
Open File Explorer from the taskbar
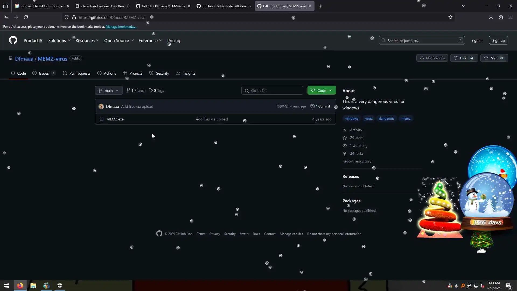click(33, 286)
